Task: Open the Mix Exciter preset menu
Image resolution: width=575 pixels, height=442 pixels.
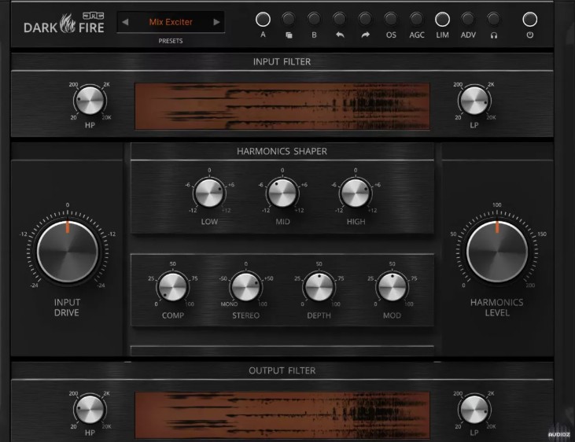Action: [171, 22]
